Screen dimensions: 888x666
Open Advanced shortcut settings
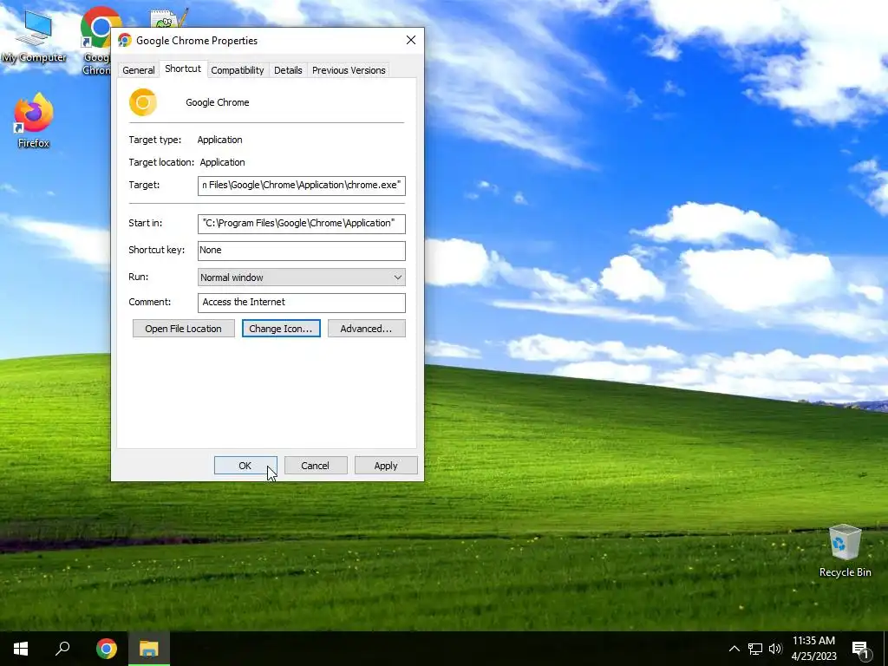[x=367, y=329]
